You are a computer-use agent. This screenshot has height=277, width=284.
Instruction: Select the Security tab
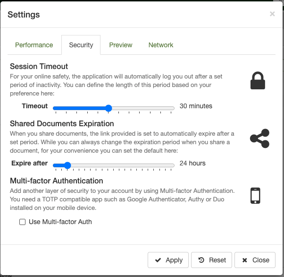pyautogui.click(x=81, y=45)
